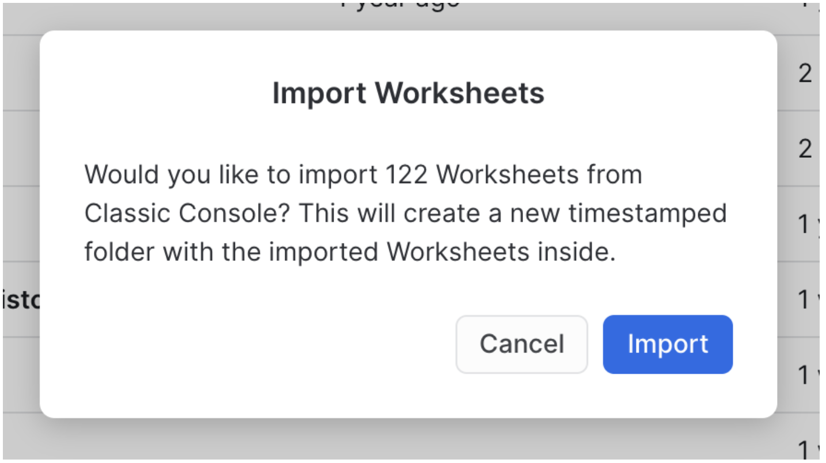Confirm importing 122 Worksheets with Import

[x=667, y=344]
